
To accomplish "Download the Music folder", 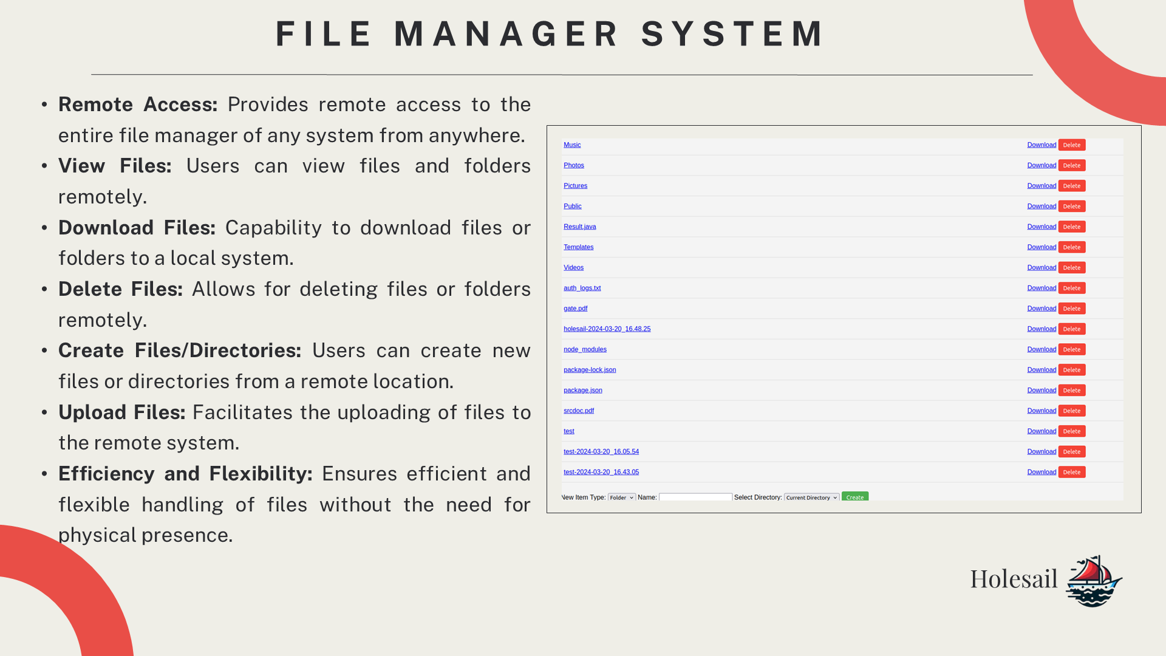I will [x=1042, y=145].
